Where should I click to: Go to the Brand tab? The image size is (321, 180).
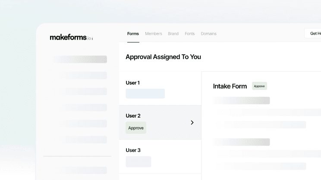[173, 34]
